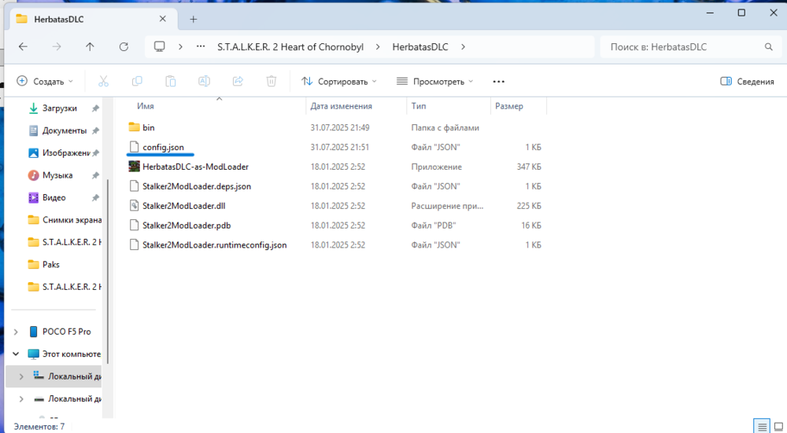This screenshot has width=787, height=433.
Task: Open the Создать dropdown menu
Action: click(x=45, y=81)
